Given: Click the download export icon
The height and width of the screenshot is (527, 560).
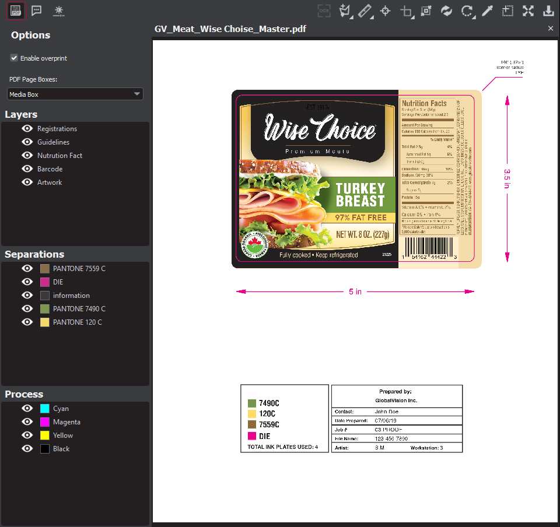Looking at the screenshot, I should (548, 10).
